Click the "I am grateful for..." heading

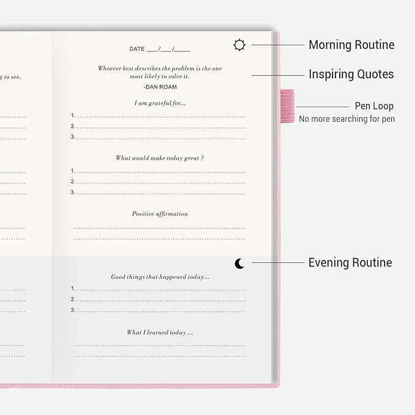coord(160,103)
